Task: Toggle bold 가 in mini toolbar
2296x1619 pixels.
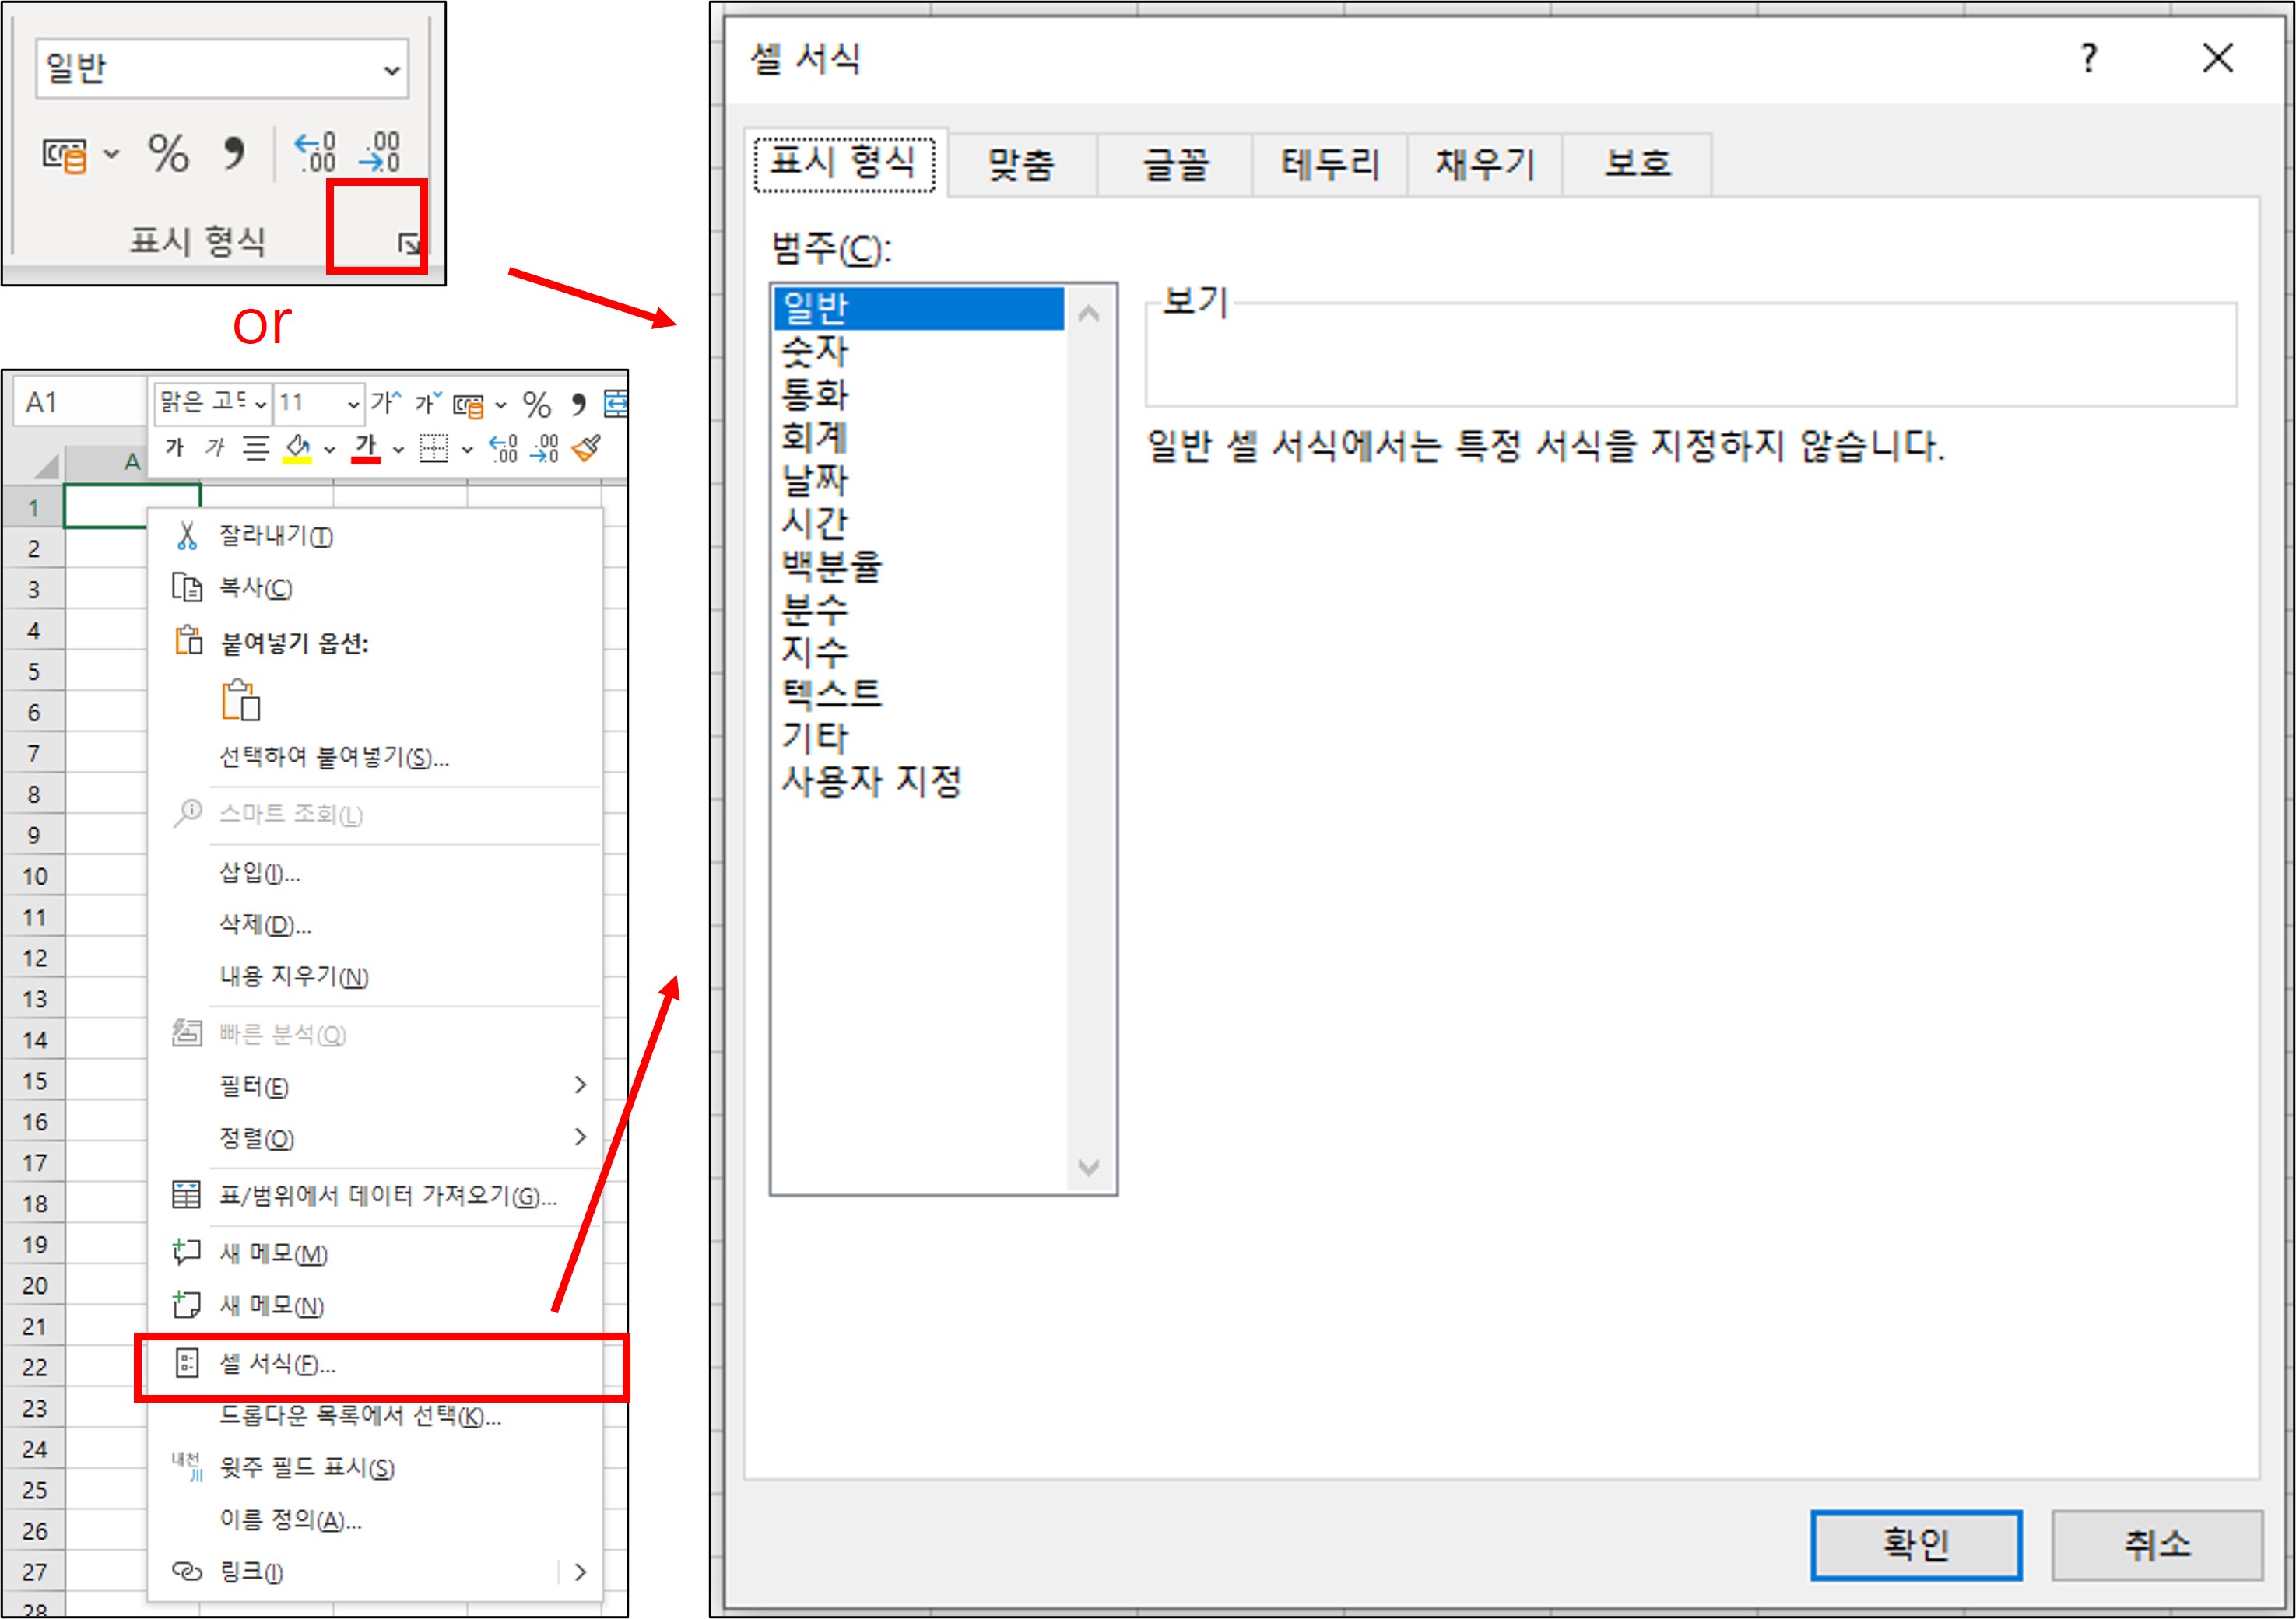Action: [x=175, y=447]
